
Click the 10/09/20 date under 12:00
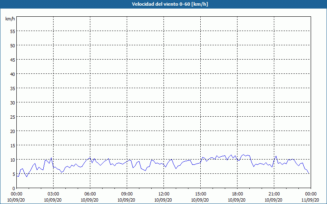tap(163, 200)
